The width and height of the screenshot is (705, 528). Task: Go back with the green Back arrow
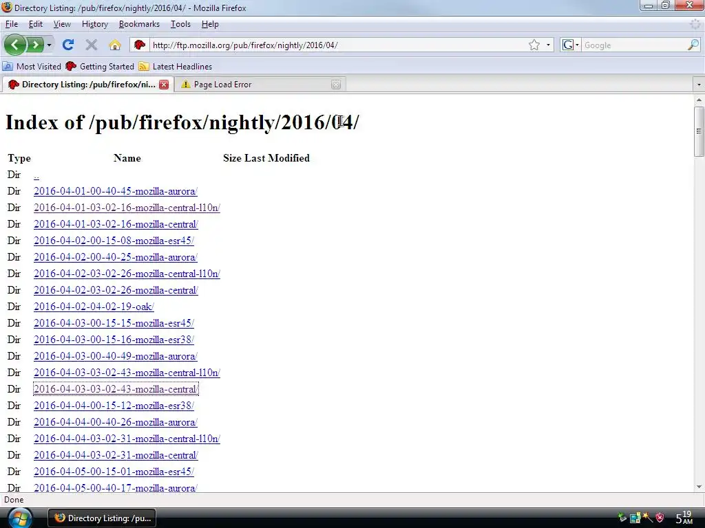click(15, 45)
